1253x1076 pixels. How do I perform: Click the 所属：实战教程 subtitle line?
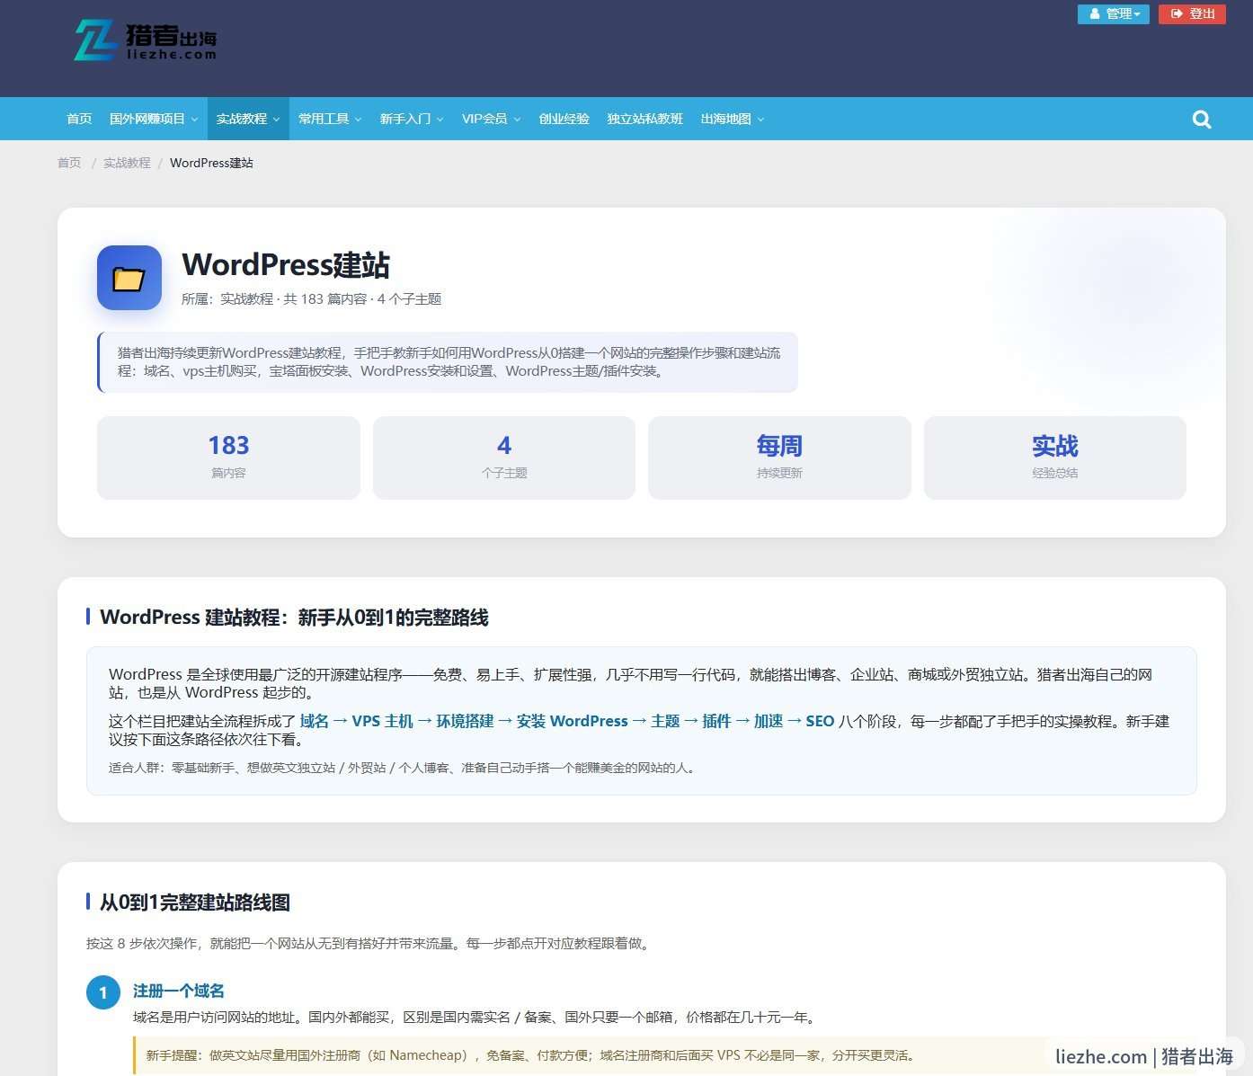311,298
